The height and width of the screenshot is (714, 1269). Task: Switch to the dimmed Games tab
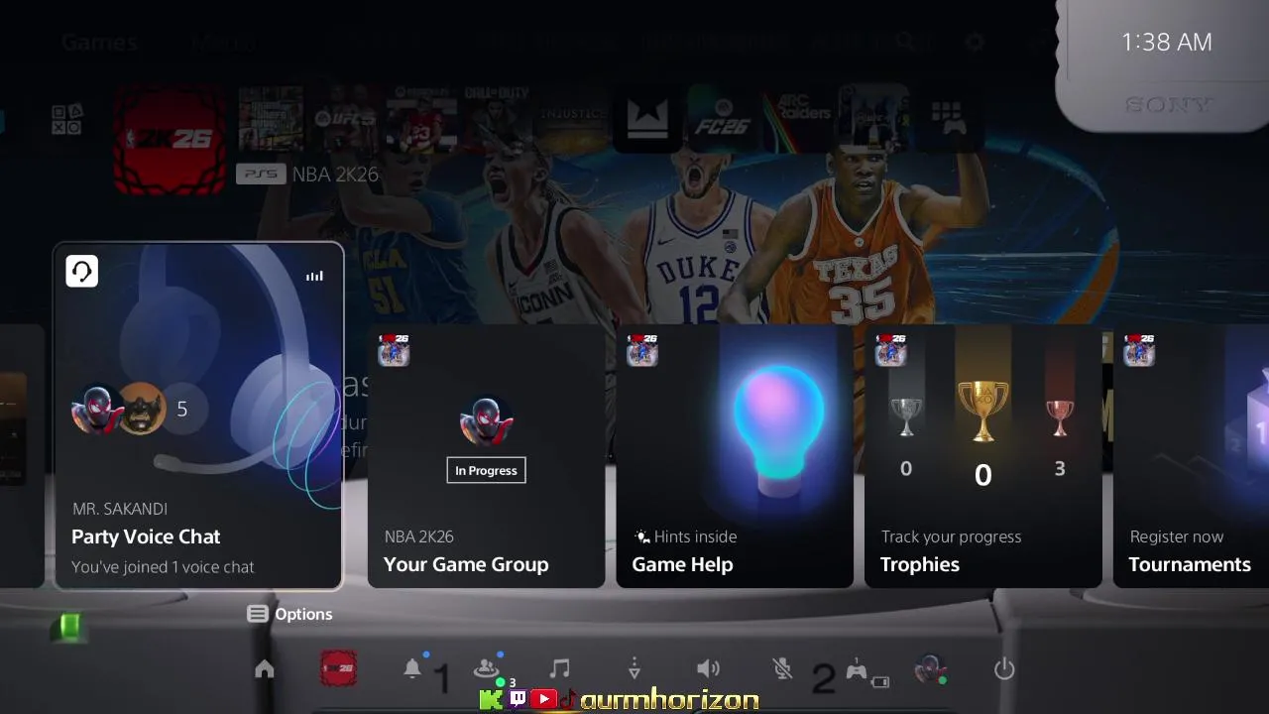click(99, 43)
